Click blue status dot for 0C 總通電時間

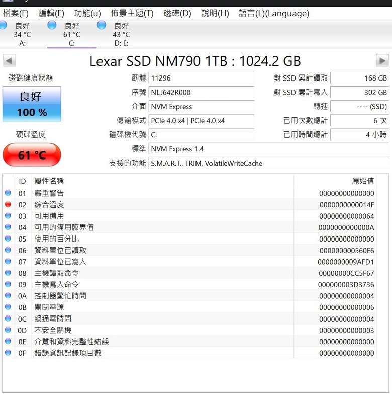click(8, 318)
